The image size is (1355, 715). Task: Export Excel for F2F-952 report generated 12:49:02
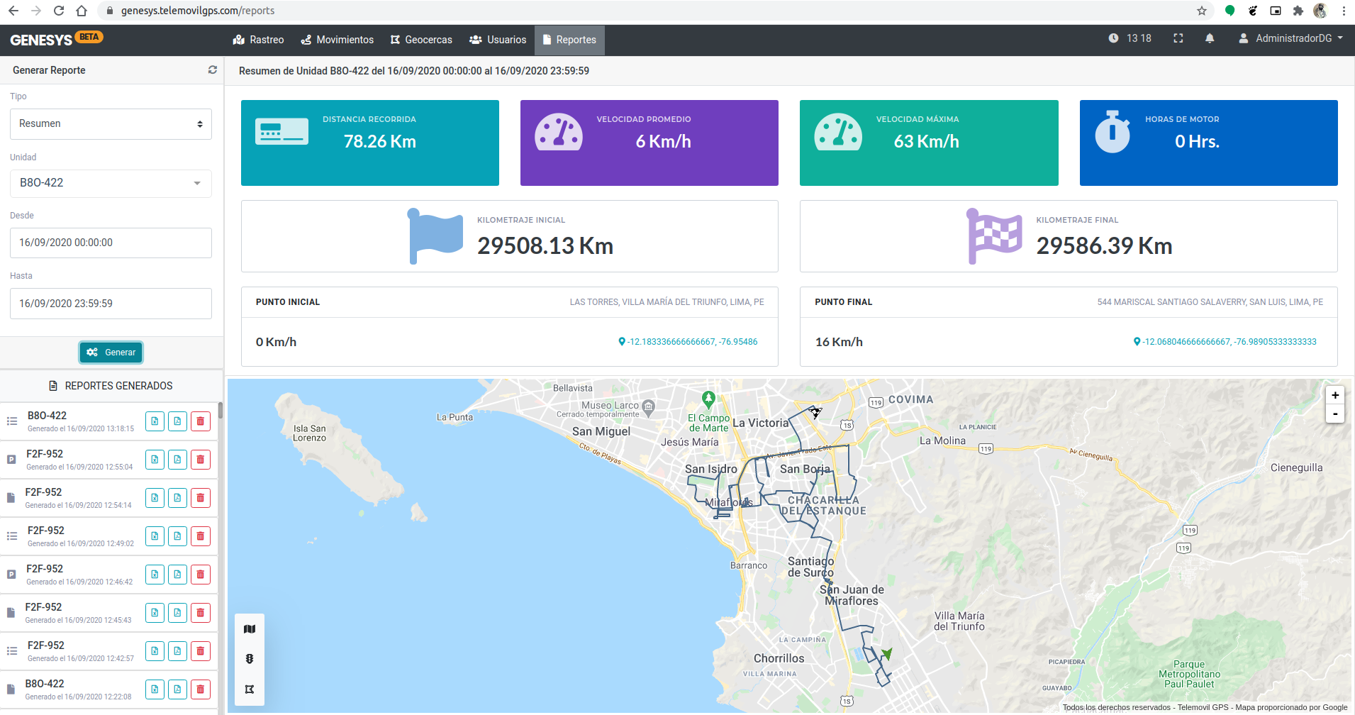(155, 536)
